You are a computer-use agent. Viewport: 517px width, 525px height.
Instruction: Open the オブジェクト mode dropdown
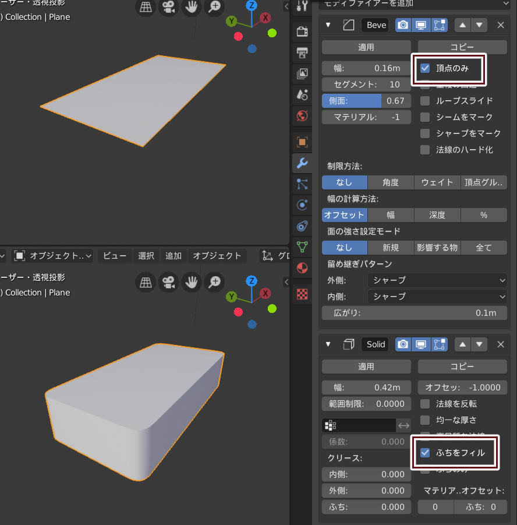coord(52,256)
